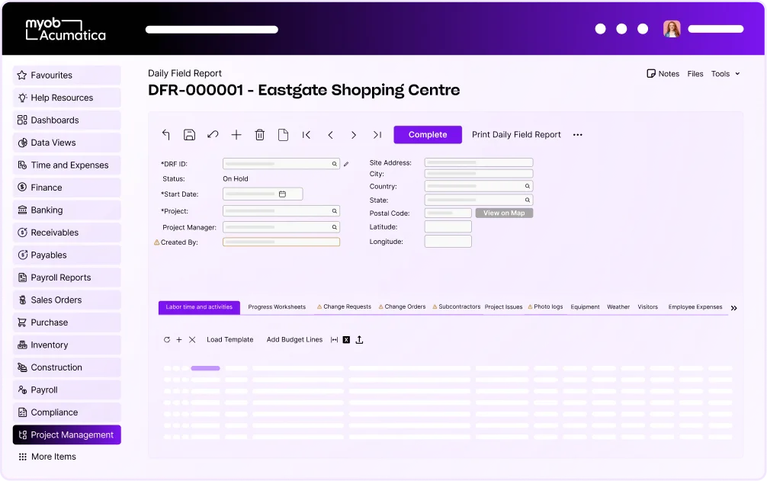Open the Change Orders tab
The width and height of the screenshot is (767, 481).
coord(402,306)
